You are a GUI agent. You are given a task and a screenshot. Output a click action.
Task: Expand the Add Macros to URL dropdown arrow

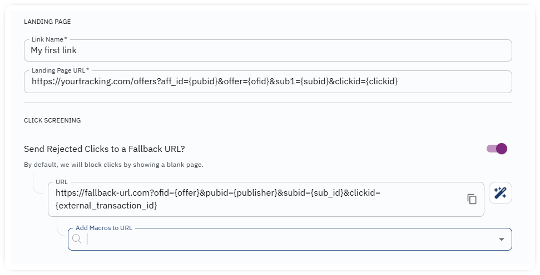click(x=502, y=240)
